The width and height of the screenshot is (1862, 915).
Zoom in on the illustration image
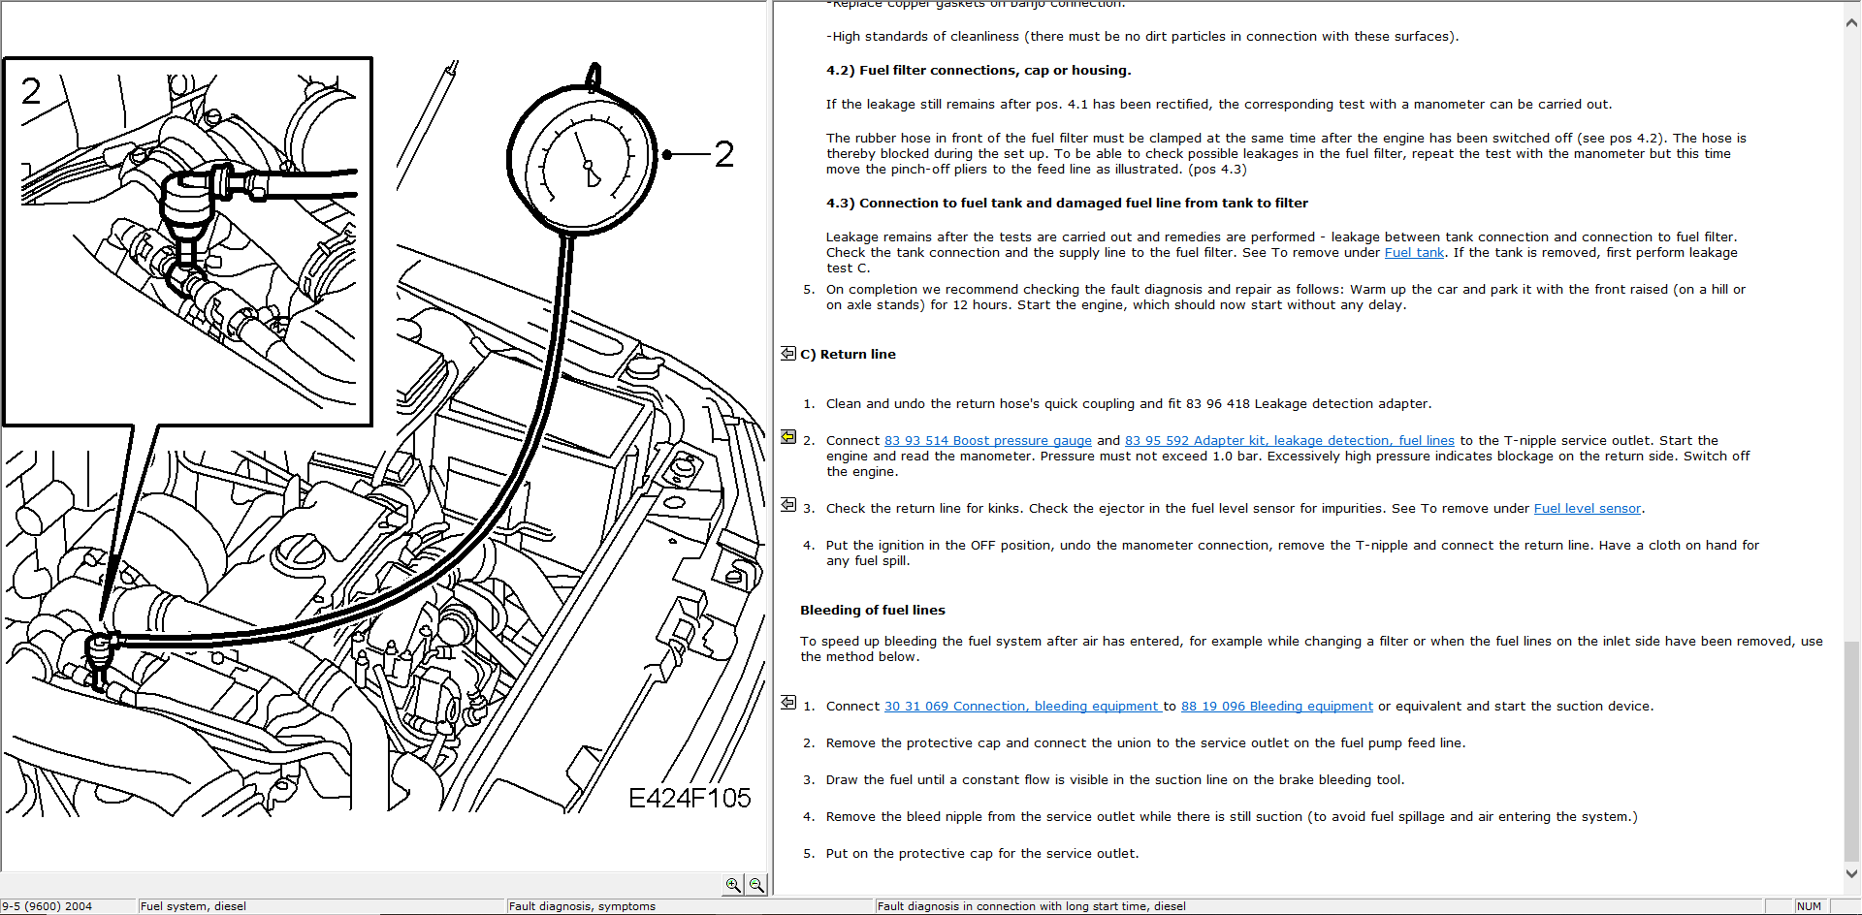coord(733,884)
